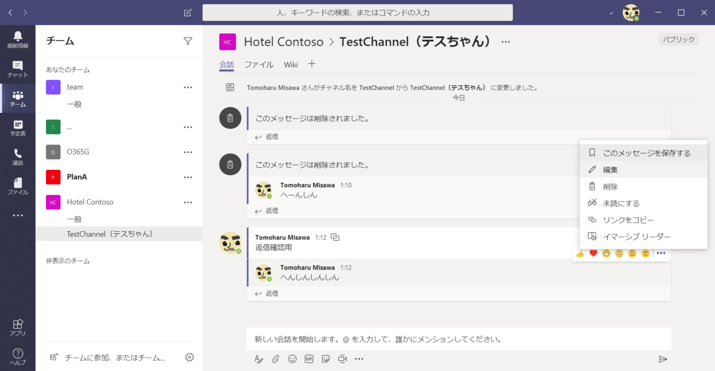
Task: Open more options for O365G team
Action: [x=188, y=152]
